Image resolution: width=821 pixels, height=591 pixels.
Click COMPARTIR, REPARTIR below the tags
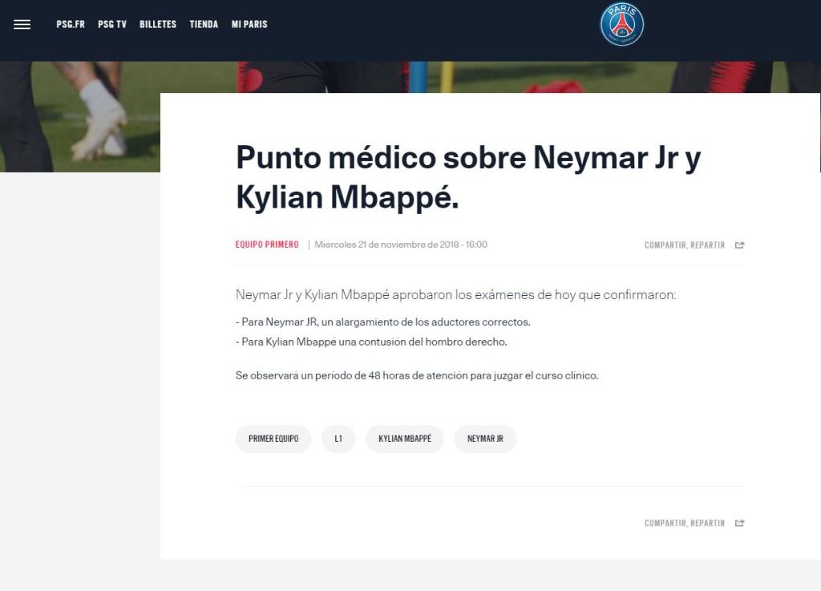pos(685,523)
